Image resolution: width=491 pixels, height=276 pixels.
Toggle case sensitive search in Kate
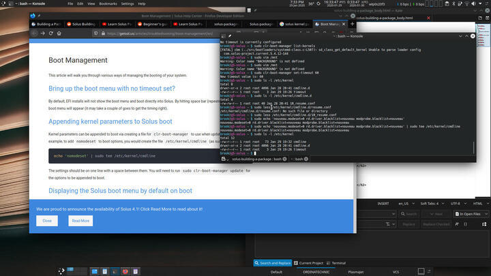(457, 224)
